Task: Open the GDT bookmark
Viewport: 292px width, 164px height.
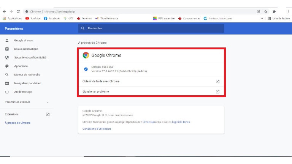Action: point(68,18)
